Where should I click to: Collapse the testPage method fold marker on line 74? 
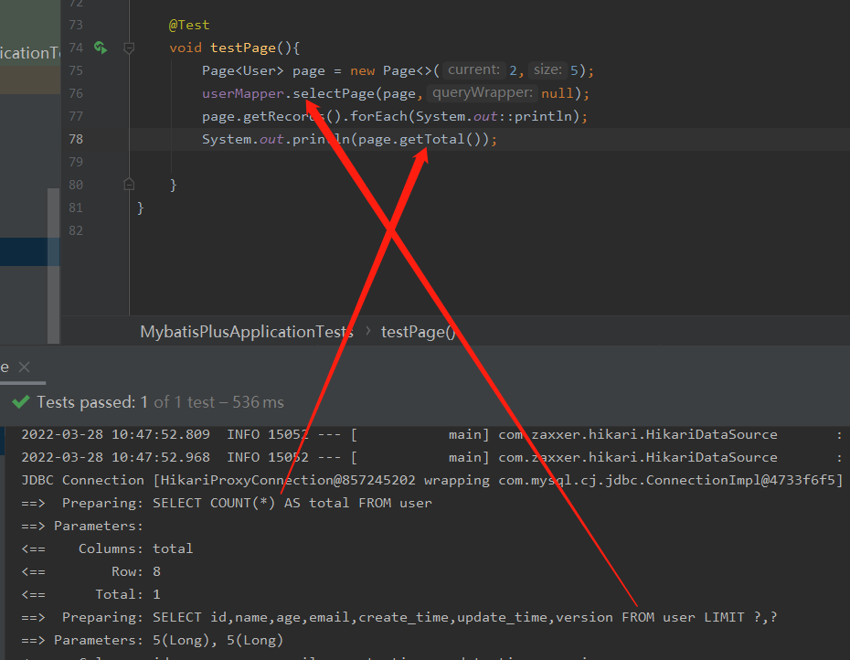[129, 48]
